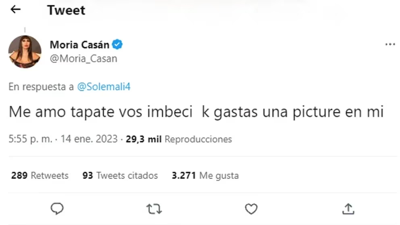
Task: View the 289 Retweets list
Action: click(x=40, y=175)
